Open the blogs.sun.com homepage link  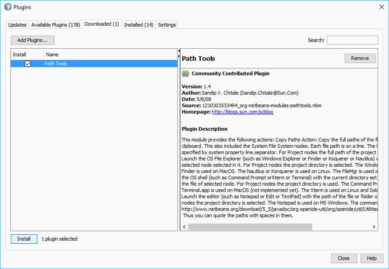point(242,112)
